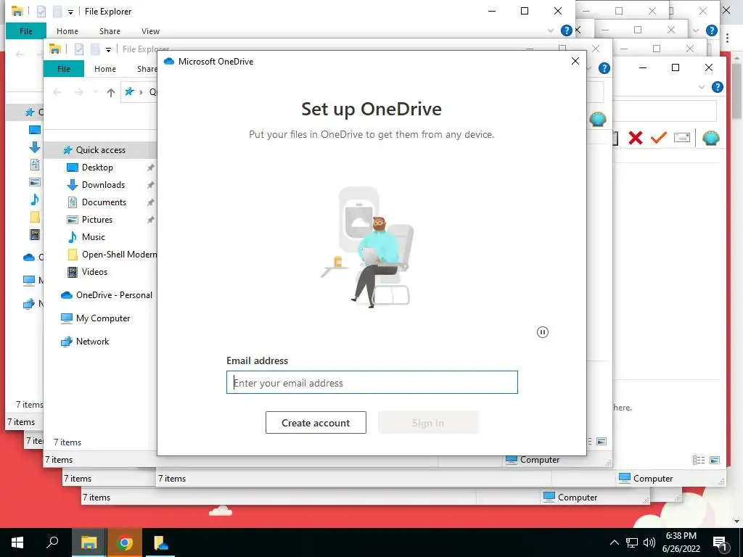The height and width of the screenshot is (557, 743).
Task: Click New folder icon in second Explorer title bar
Action: point(95,49)
